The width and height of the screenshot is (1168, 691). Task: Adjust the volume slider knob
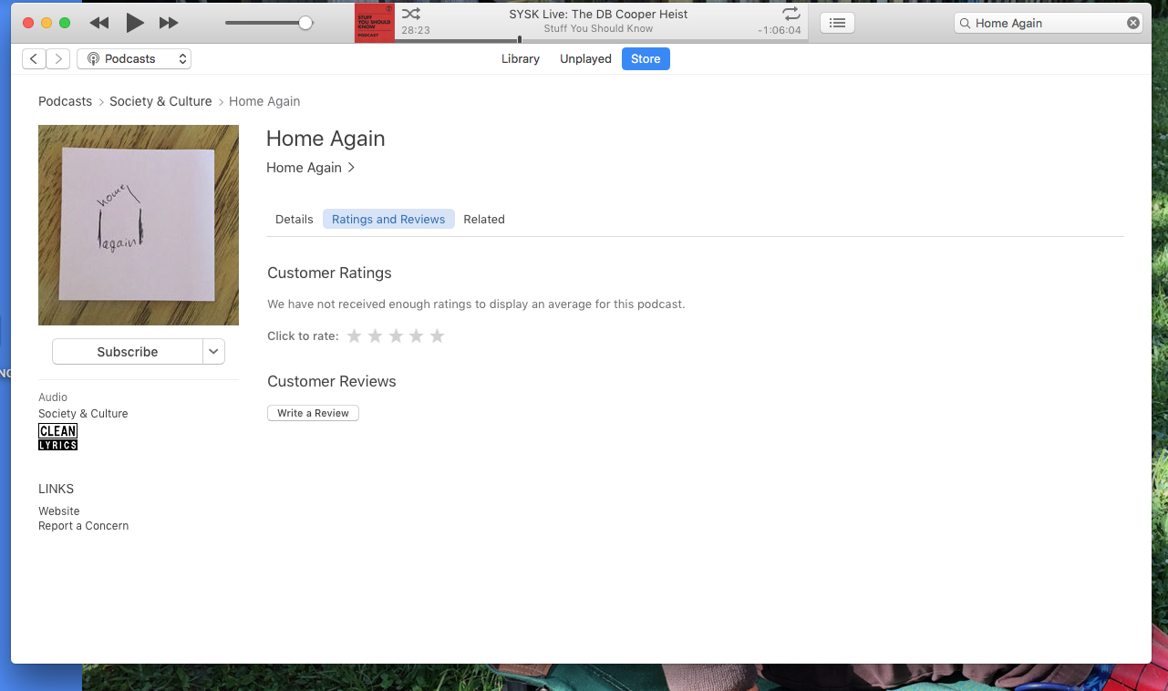pos(305,23)
